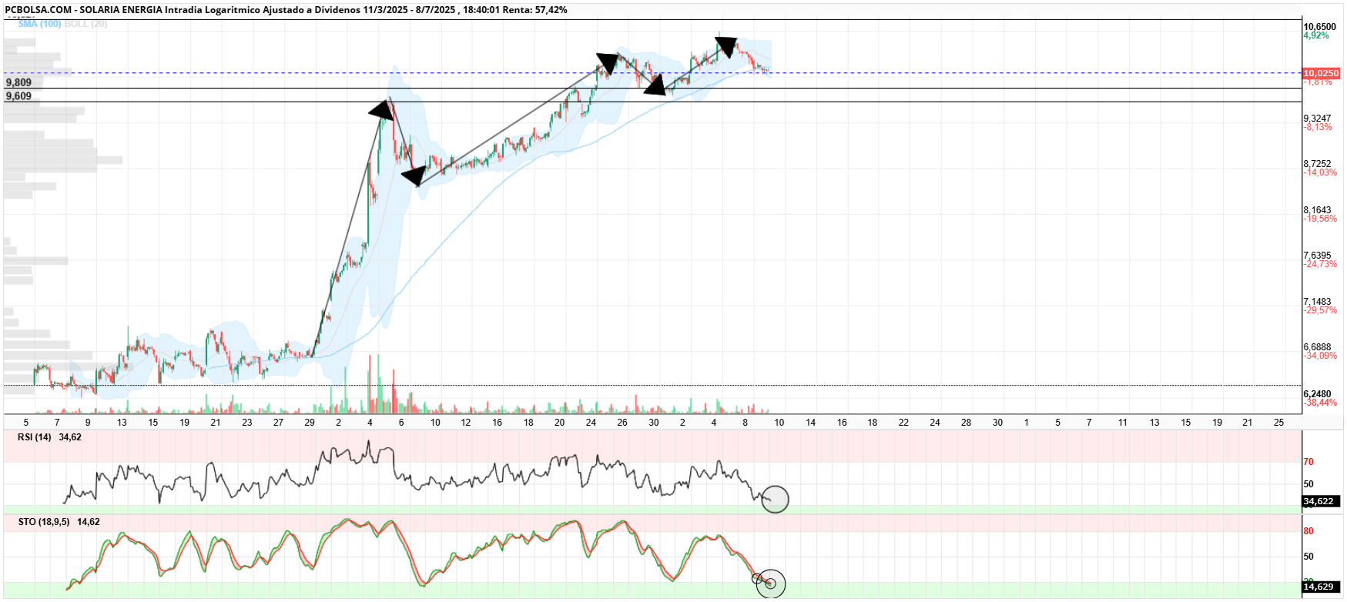Click the -1,81% percentage label

point(1318,82)
